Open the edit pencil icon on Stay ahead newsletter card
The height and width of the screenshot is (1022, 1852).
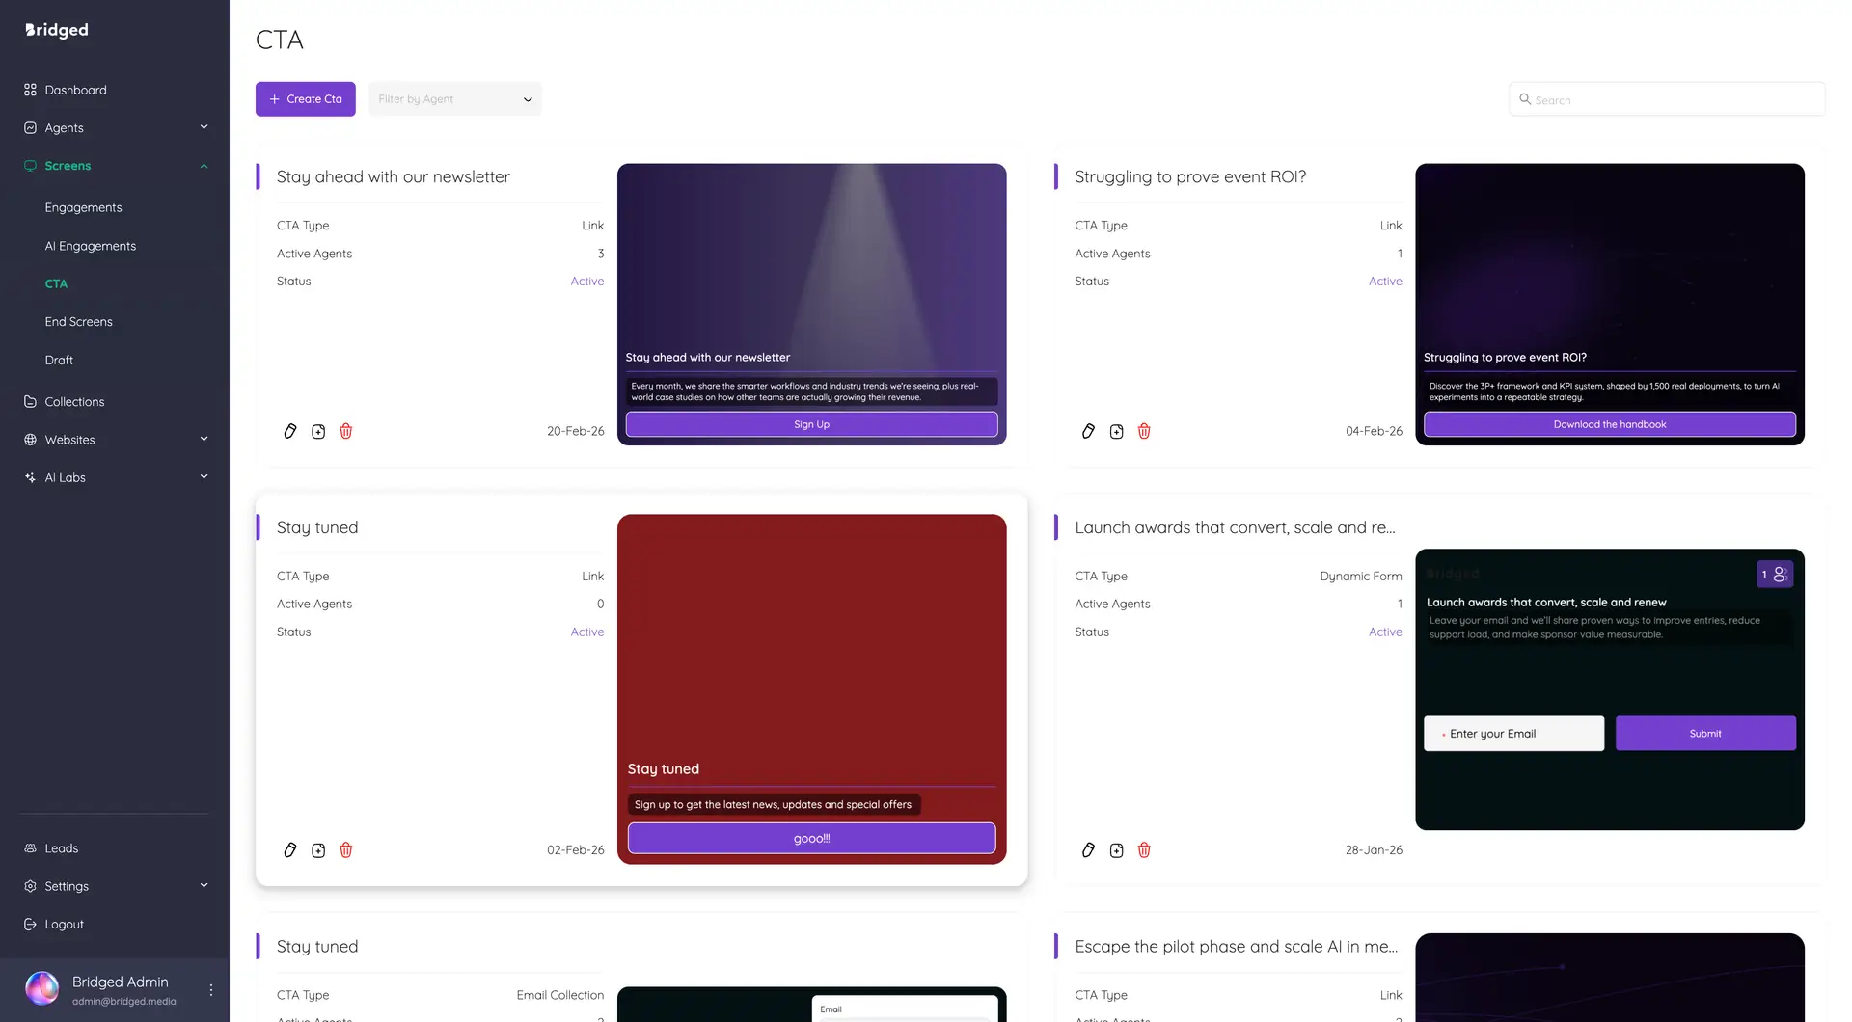(290, 431)
